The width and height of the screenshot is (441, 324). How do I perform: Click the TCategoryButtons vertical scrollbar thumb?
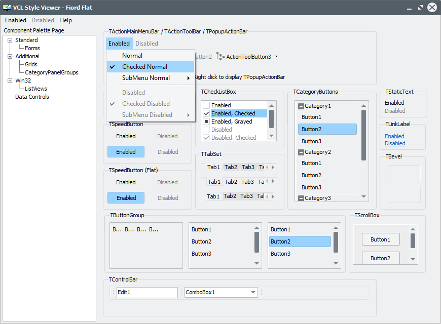point(363,135)
